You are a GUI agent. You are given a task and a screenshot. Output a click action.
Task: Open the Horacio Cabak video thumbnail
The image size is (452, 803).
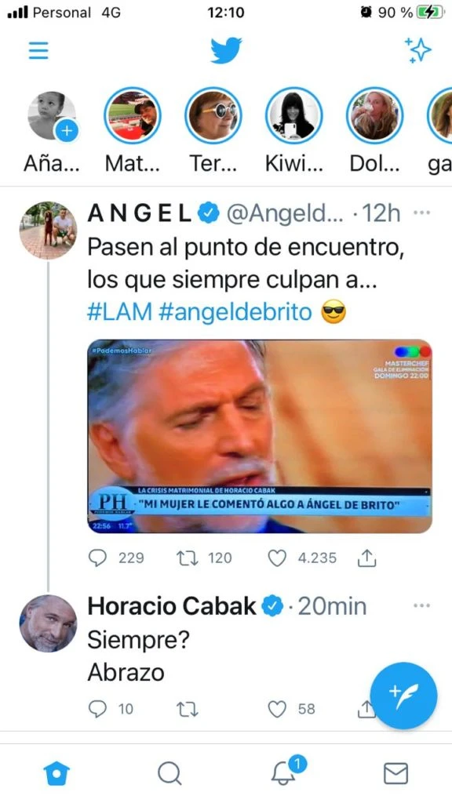pos(259,436)
